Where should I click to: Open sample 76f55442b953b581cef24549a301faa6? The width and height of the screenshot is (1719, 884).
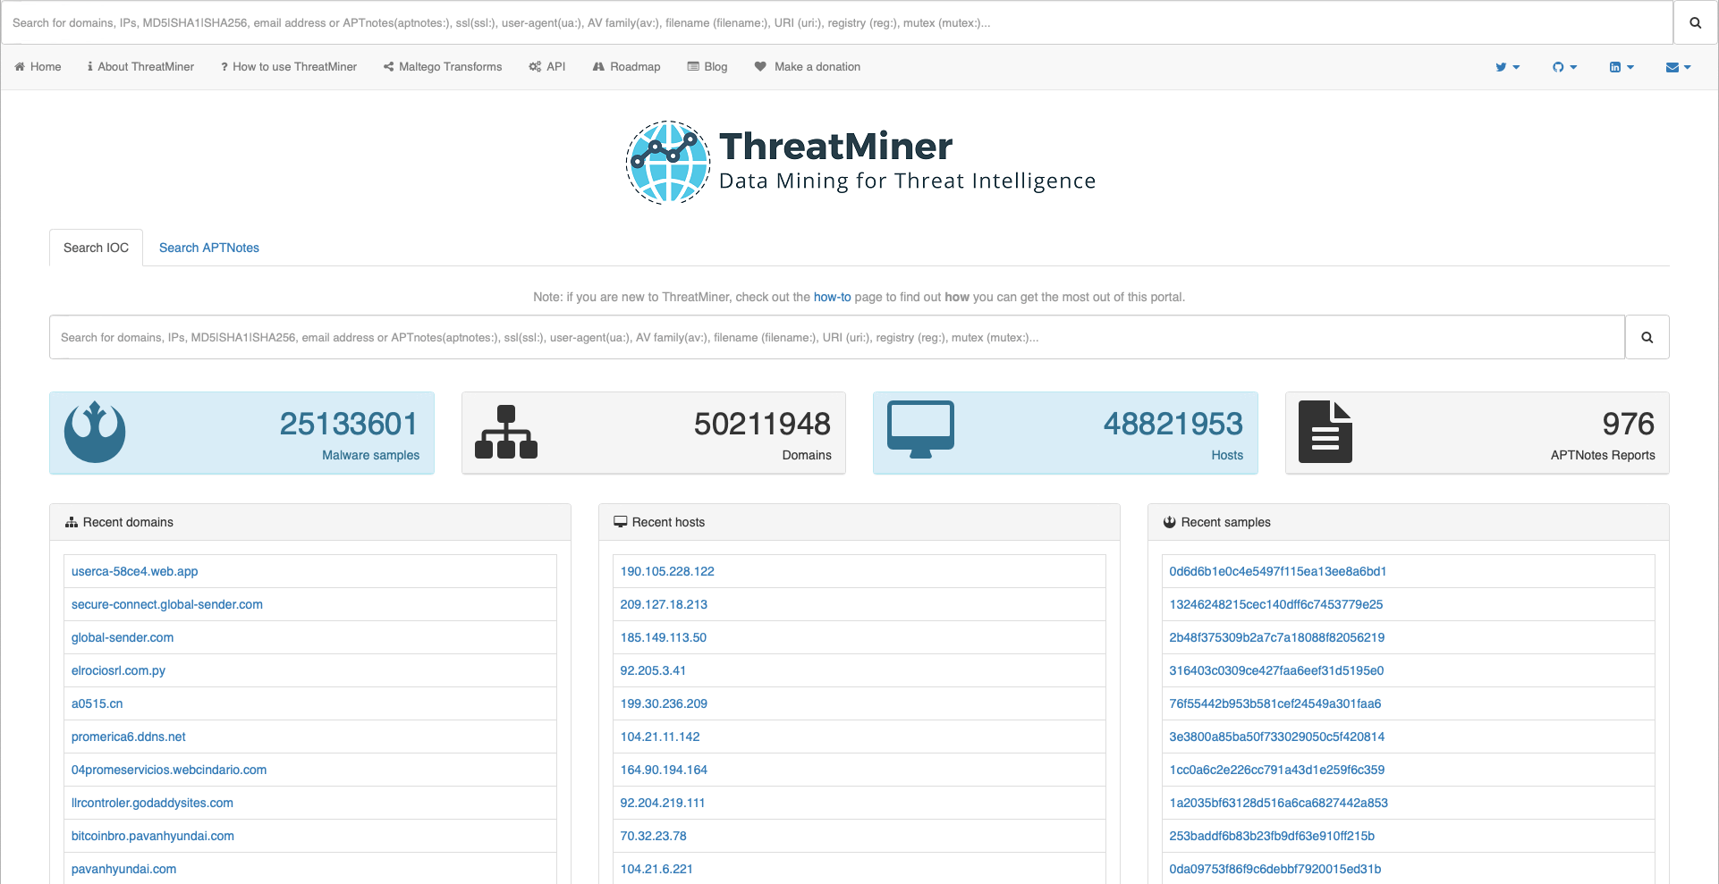1275,703
